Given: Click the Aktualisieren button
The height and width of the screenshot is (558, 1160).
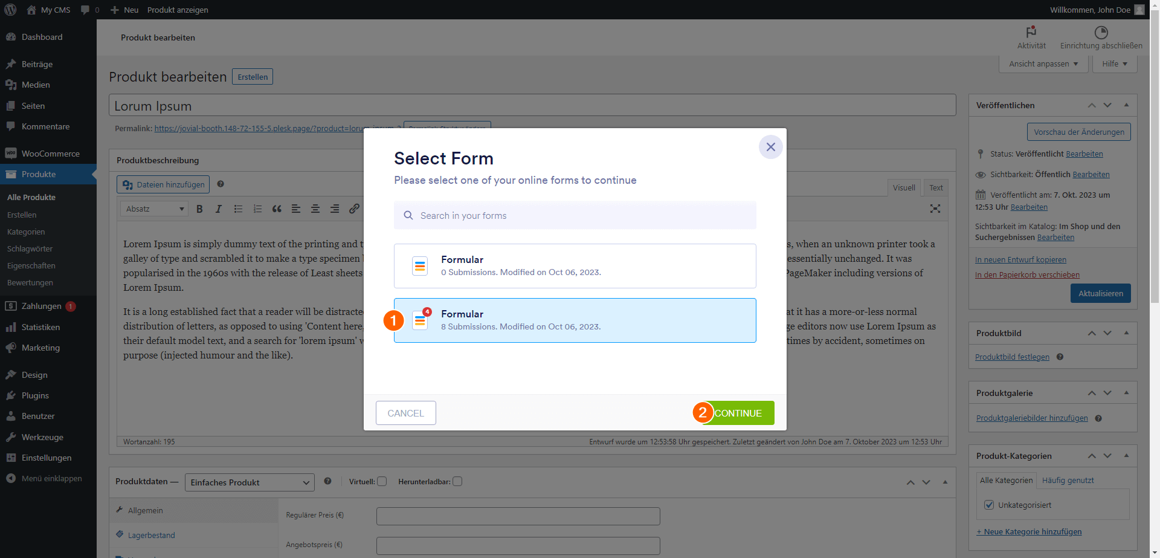Looking at the screenshot, I should click(x=1101, y=293).
